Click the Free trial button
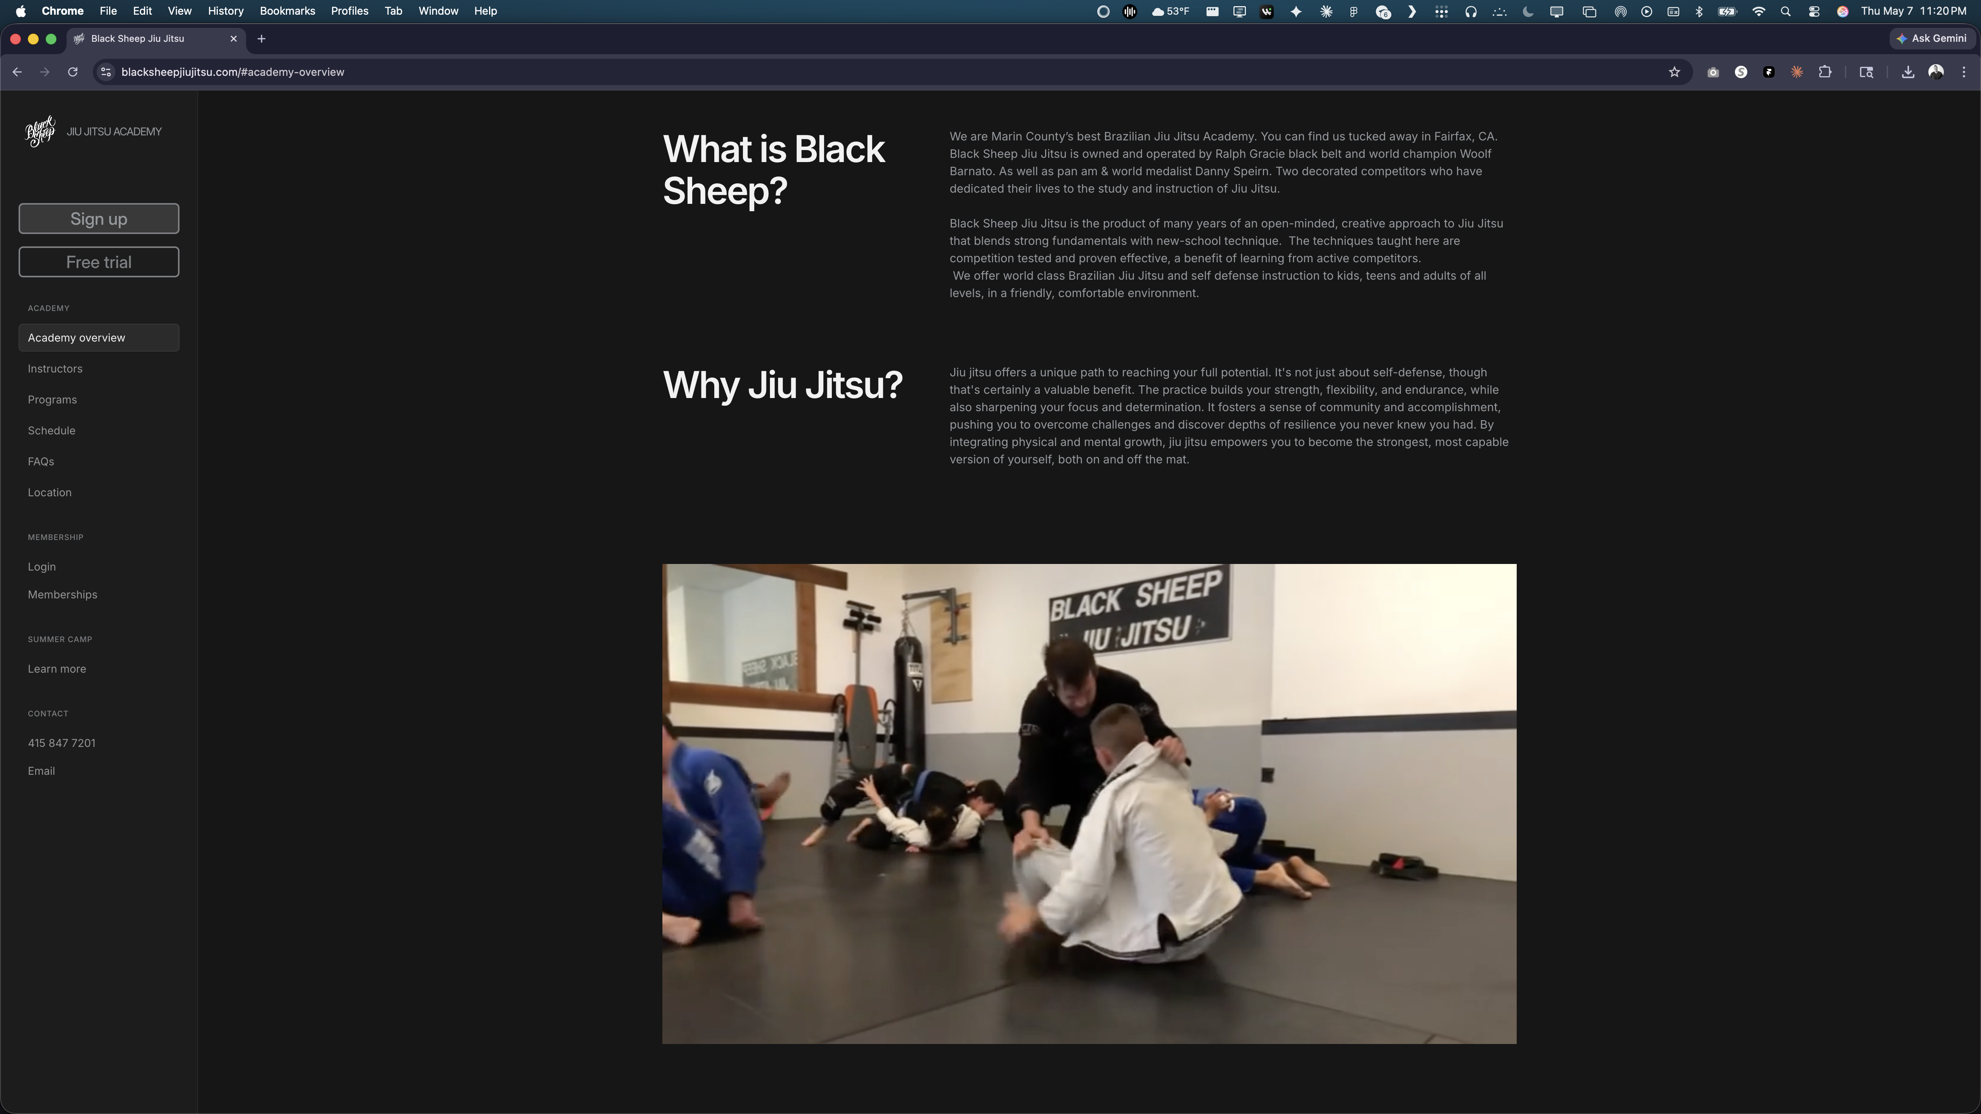 (98, 262)
